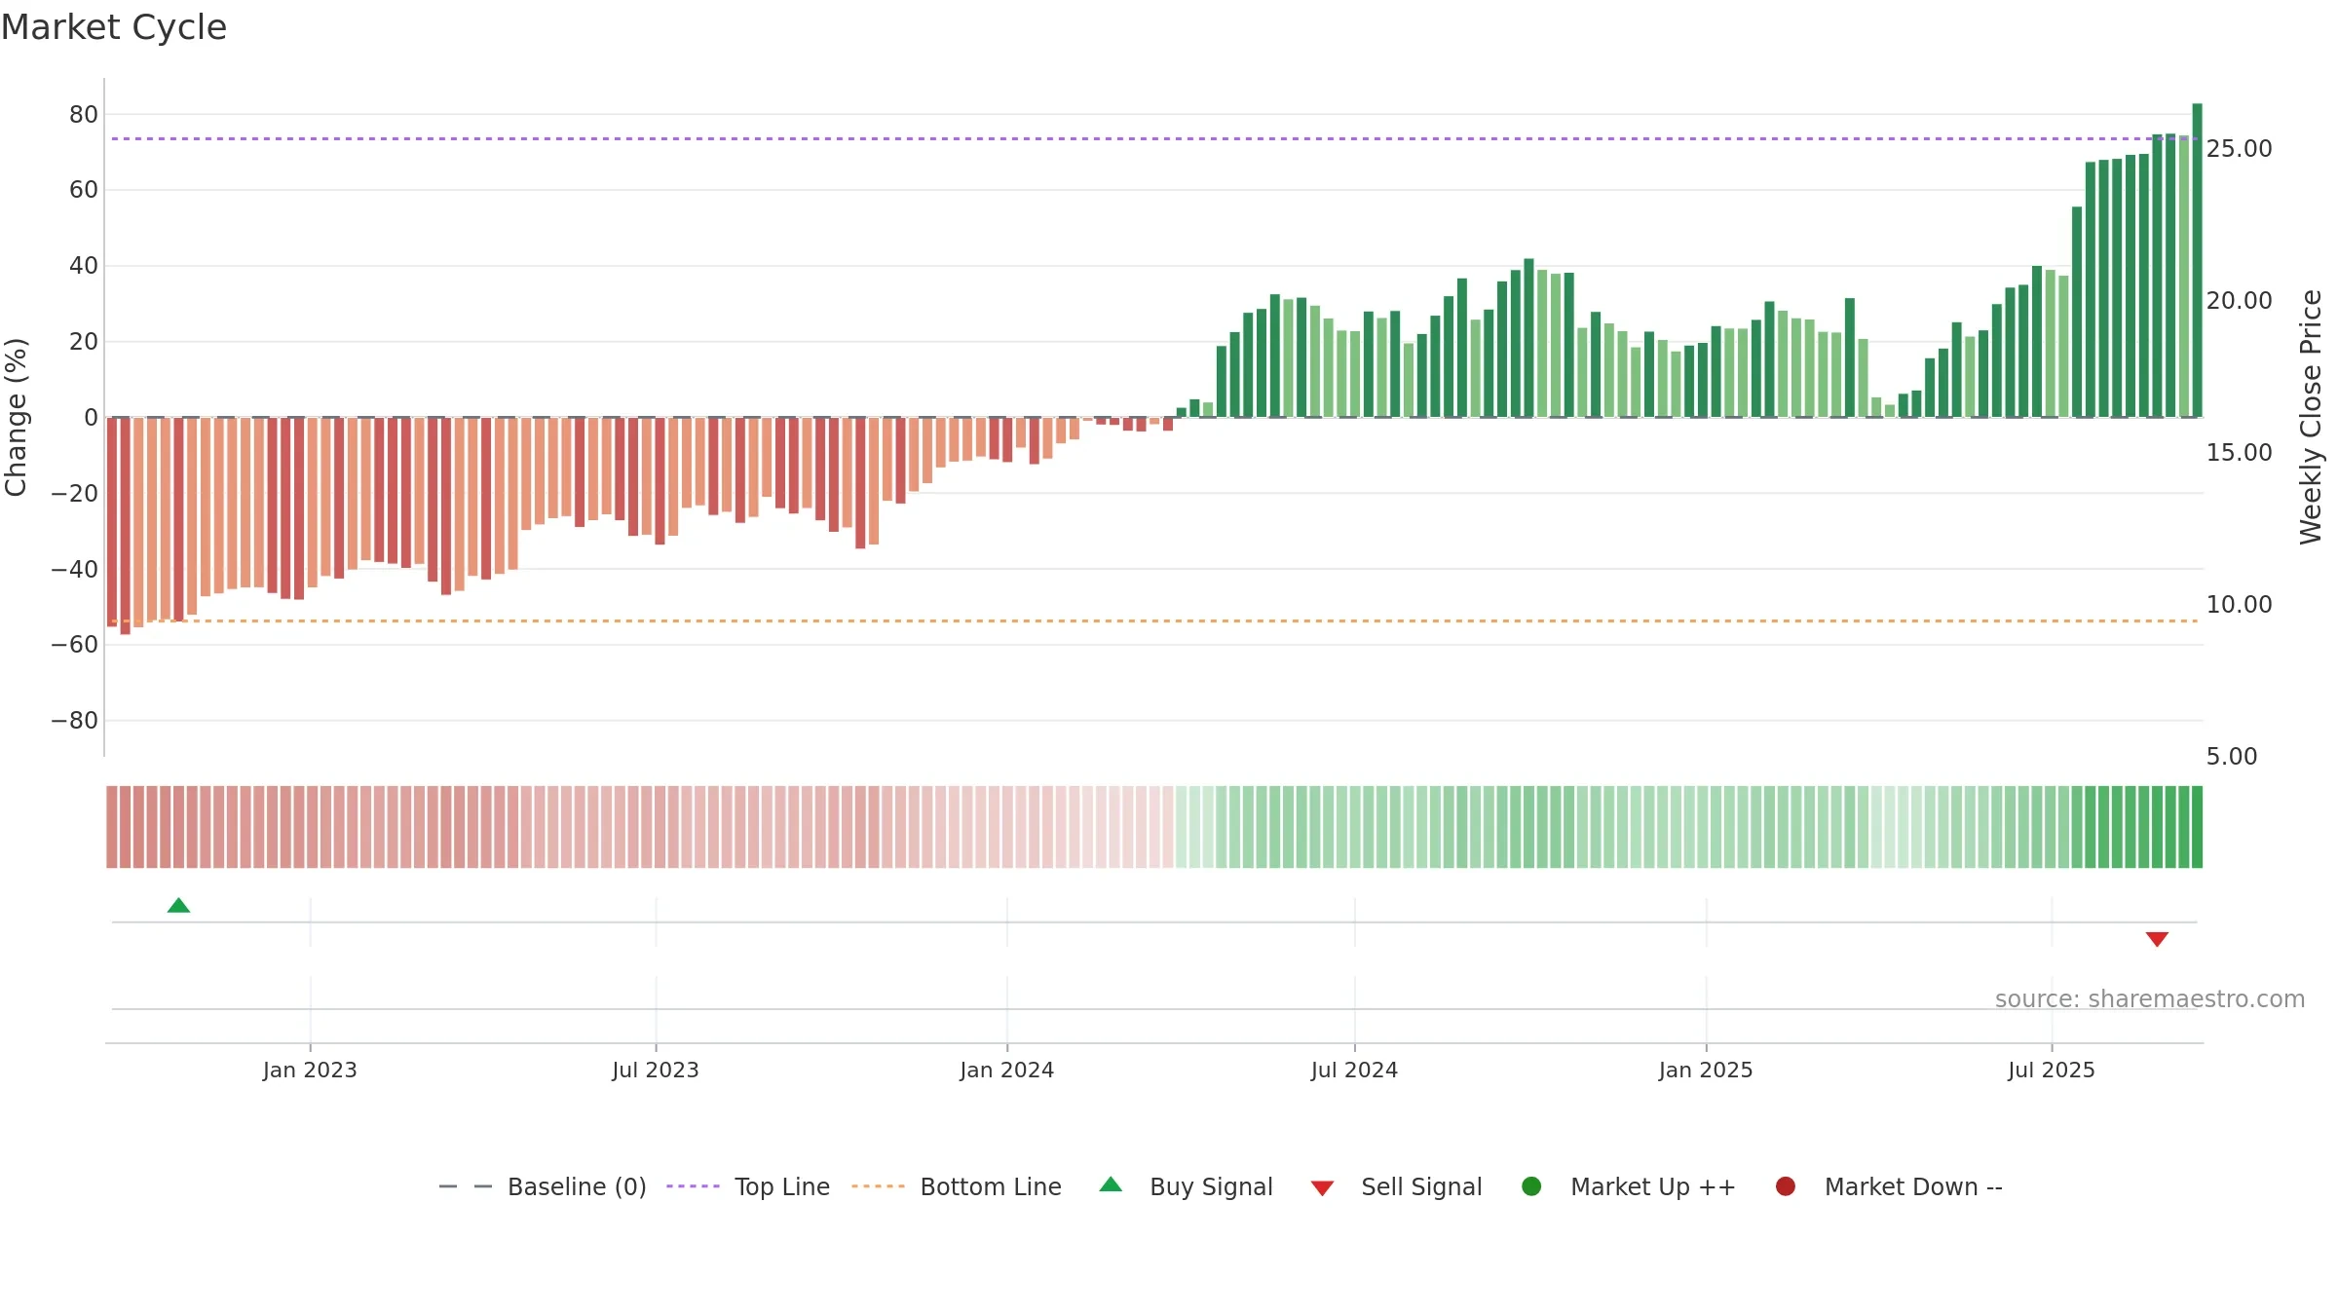Click the red Sell Signal triangle marker
Viewport: 2338px width, 1315px height.
coord(2157,939)
